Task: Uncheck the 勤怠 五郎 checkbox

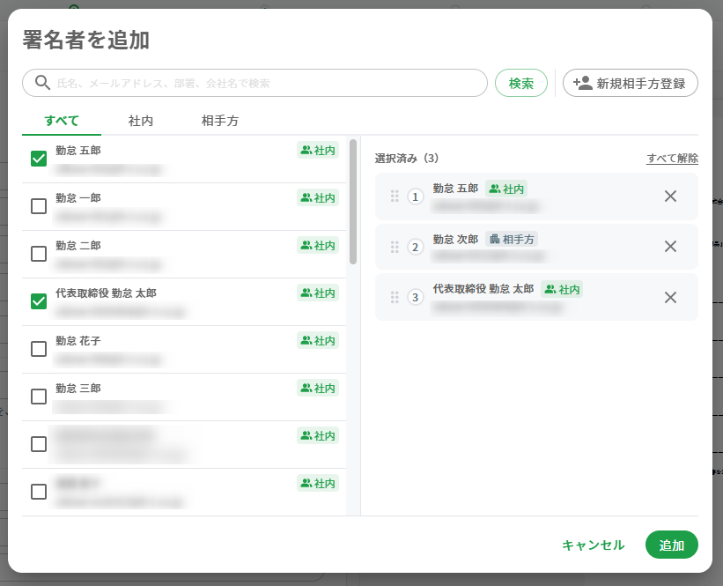Action: coord(38,159)
